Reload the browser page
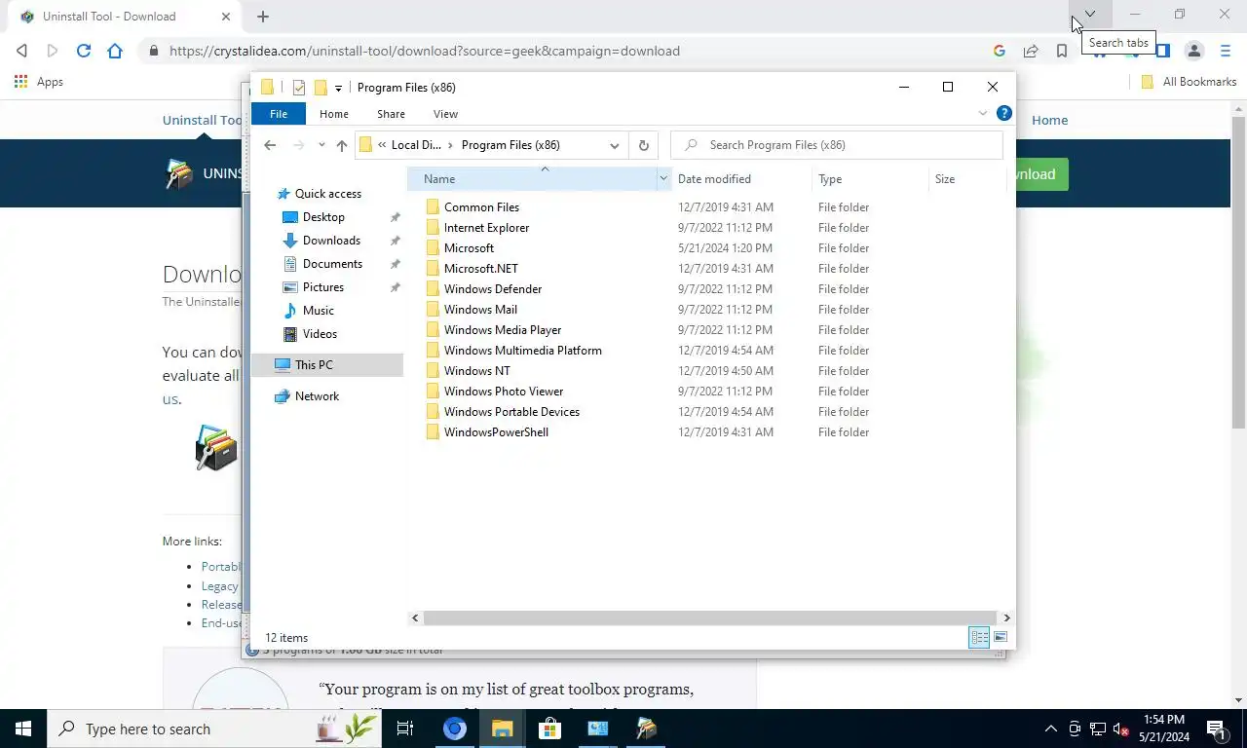Screen dimensions: 1247x748 click(84, 51)
